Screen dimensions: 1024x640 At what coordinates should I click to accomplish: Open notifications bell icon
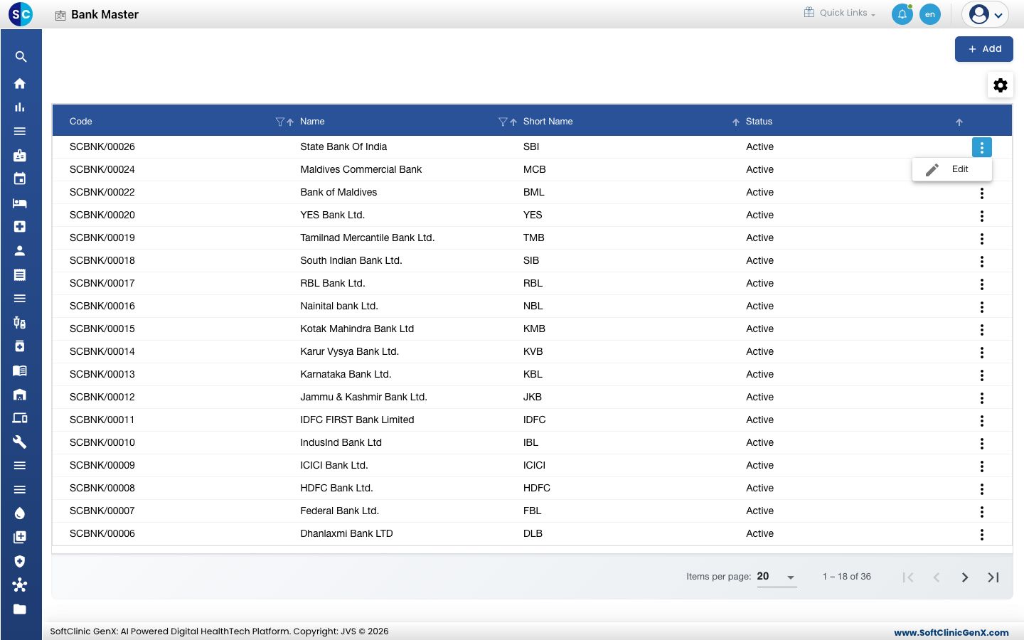902,14
